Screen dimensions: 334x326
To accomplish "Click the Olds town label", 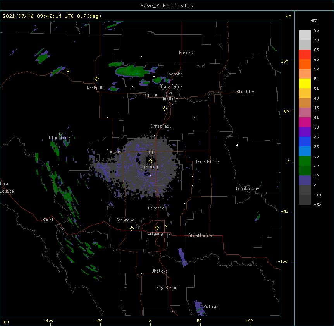I will [150, 153].
